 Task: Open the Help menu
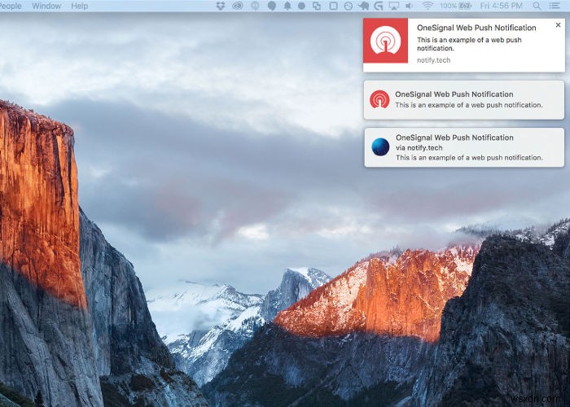pyautogui.click(x=80, y=6)
